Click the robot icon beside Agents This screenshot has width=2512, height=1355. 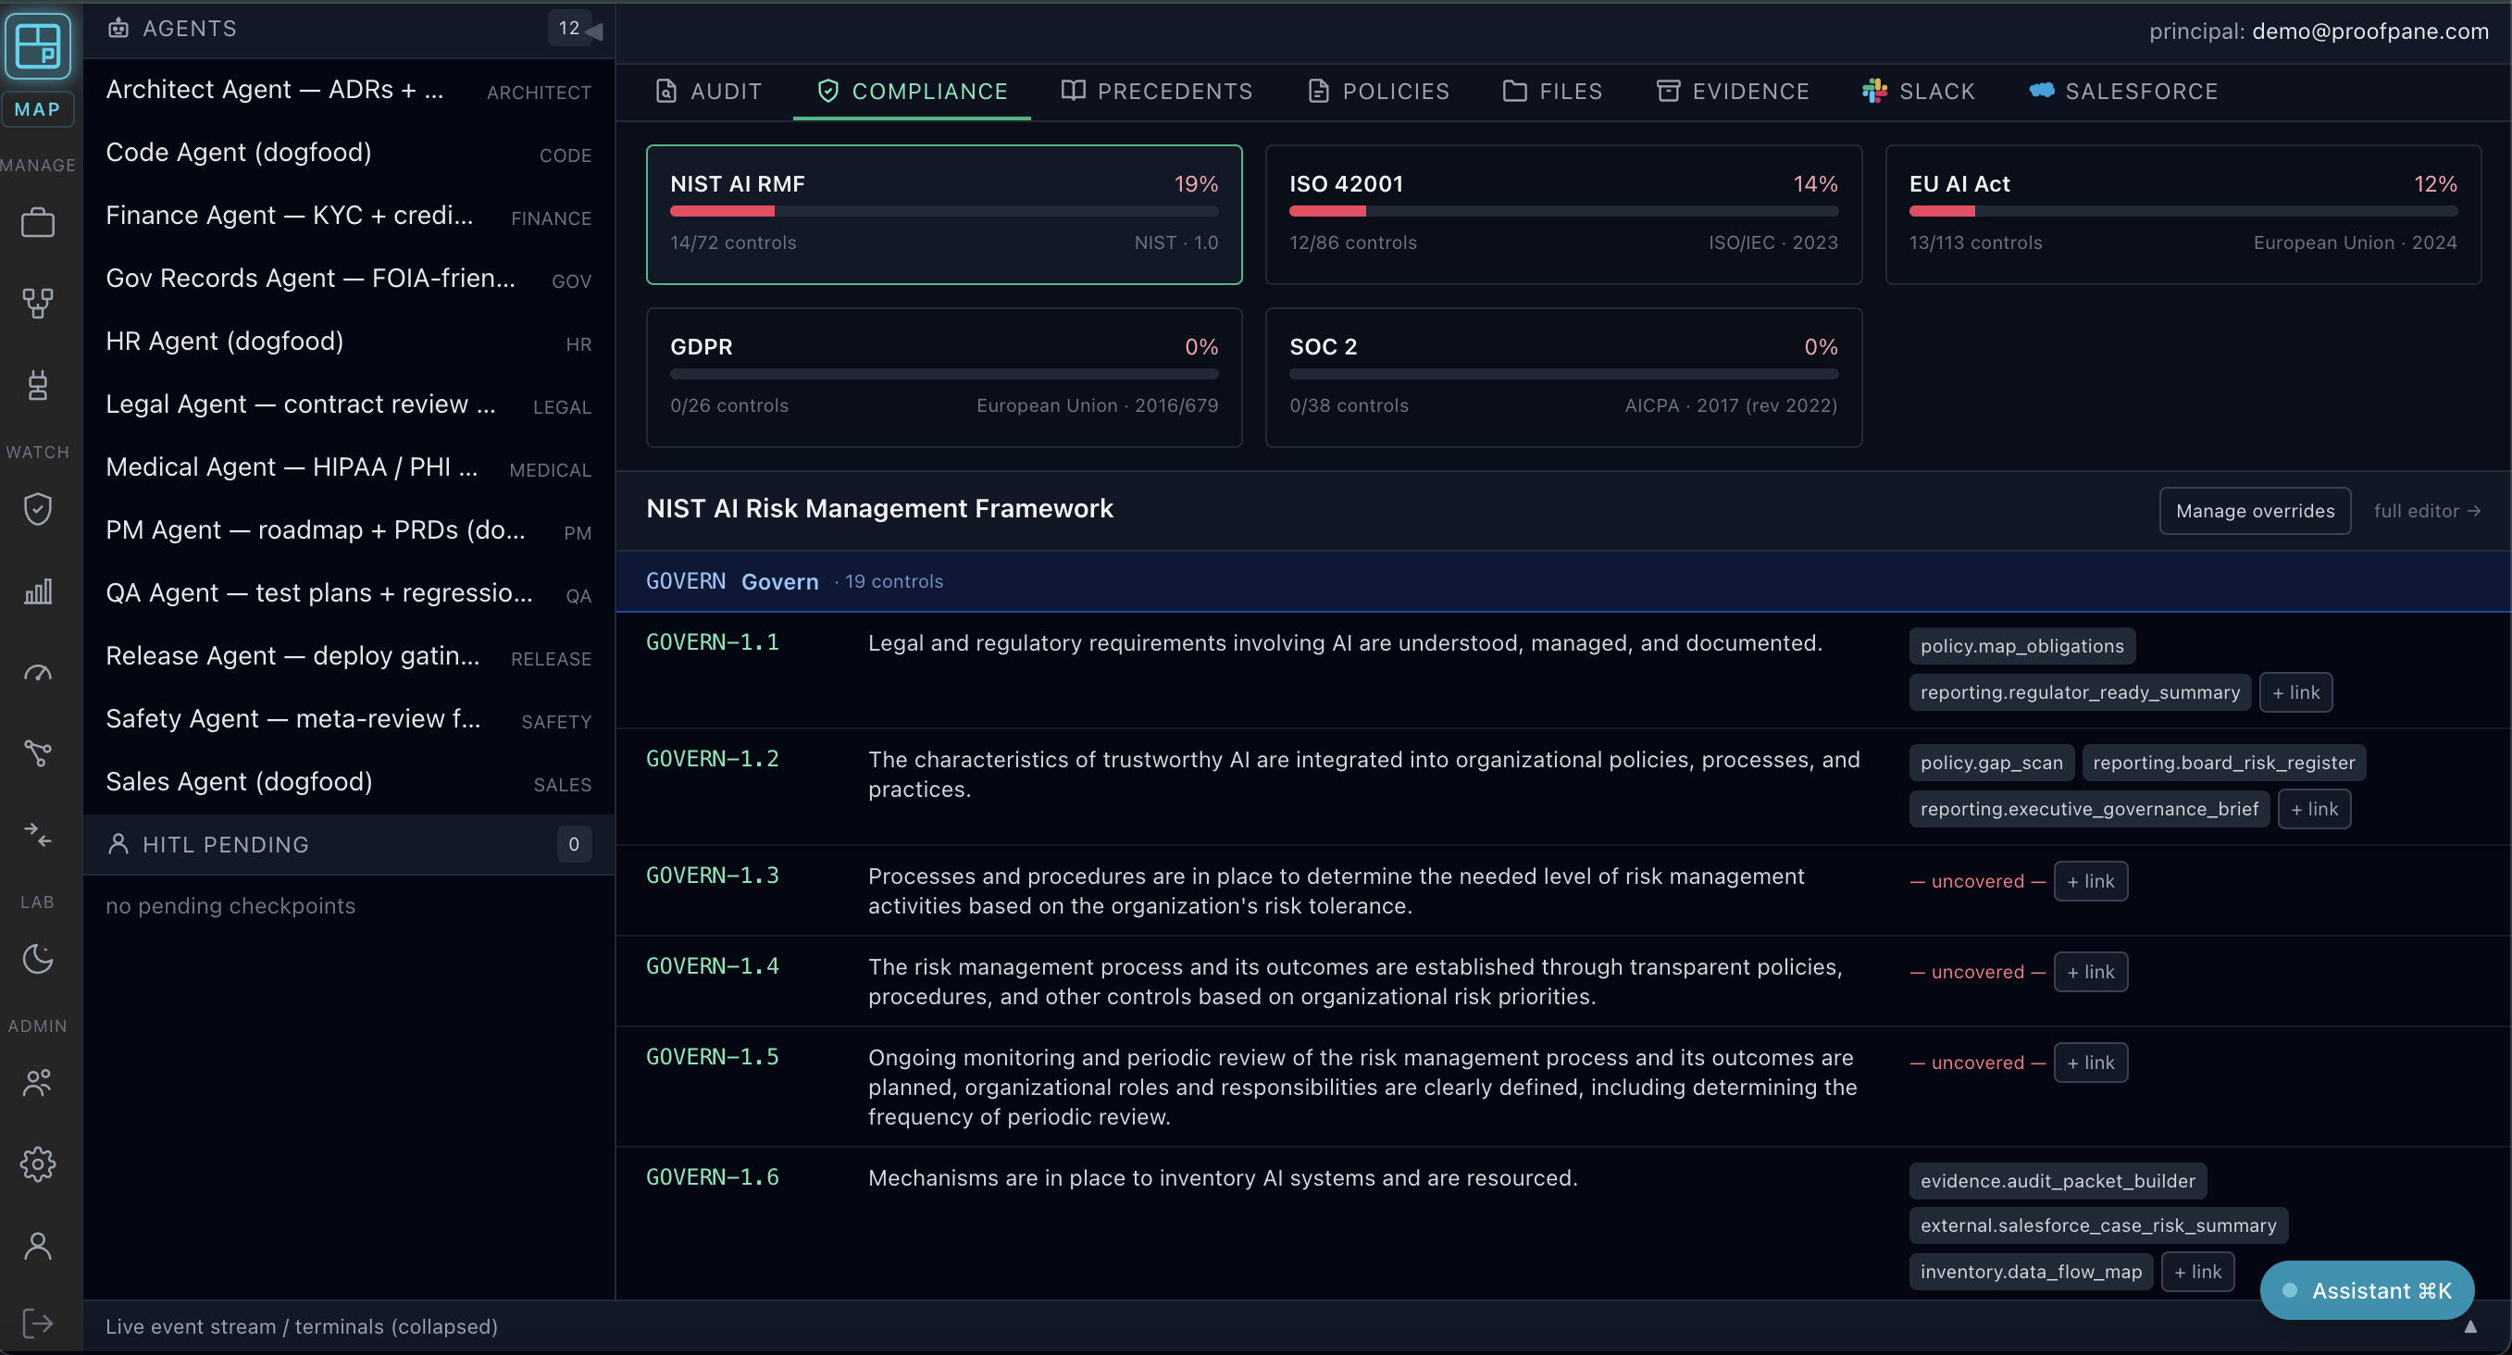pyautogui.click(x=118, y=29)
